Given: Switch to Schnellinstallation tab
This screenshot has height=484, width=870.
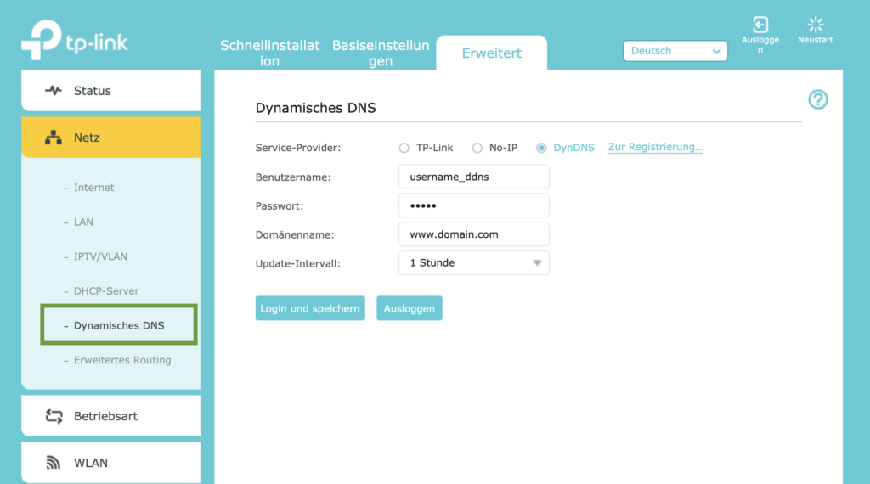Looking at the screenshot, I should click(269, 53).
